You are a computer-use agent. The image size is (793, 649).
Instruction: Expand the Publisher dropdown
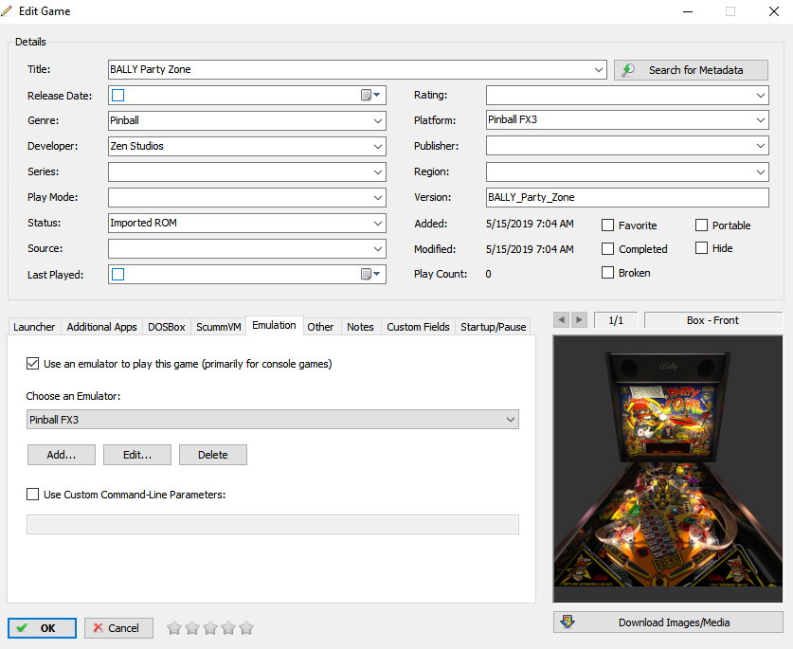click(x=761, y=146)
